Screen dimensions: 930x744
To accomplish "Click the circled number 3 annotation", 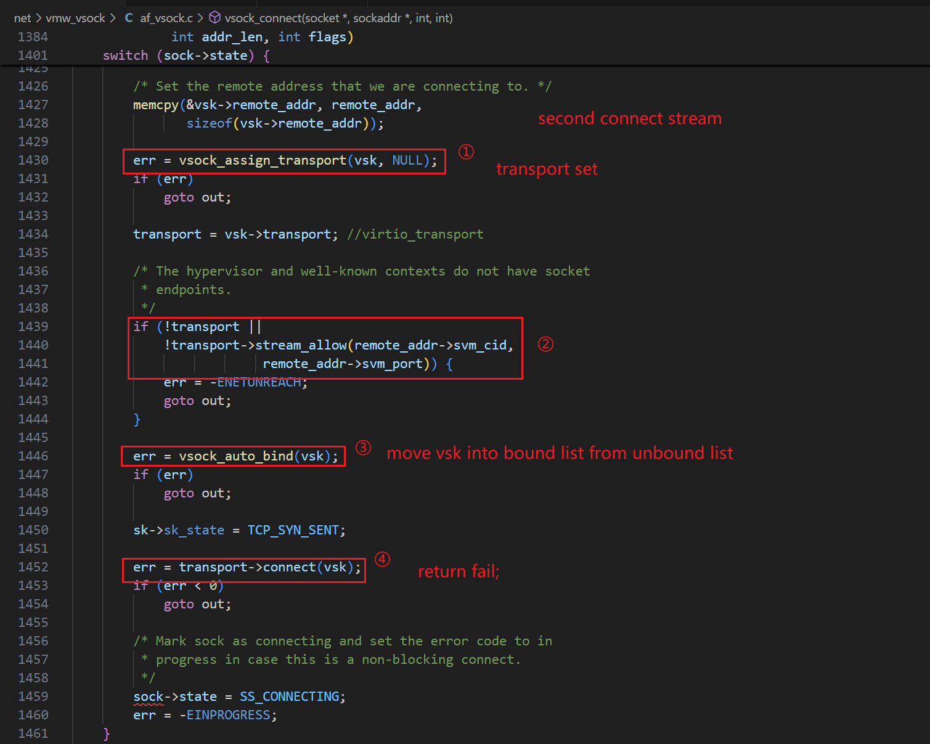I will (363, 448).
